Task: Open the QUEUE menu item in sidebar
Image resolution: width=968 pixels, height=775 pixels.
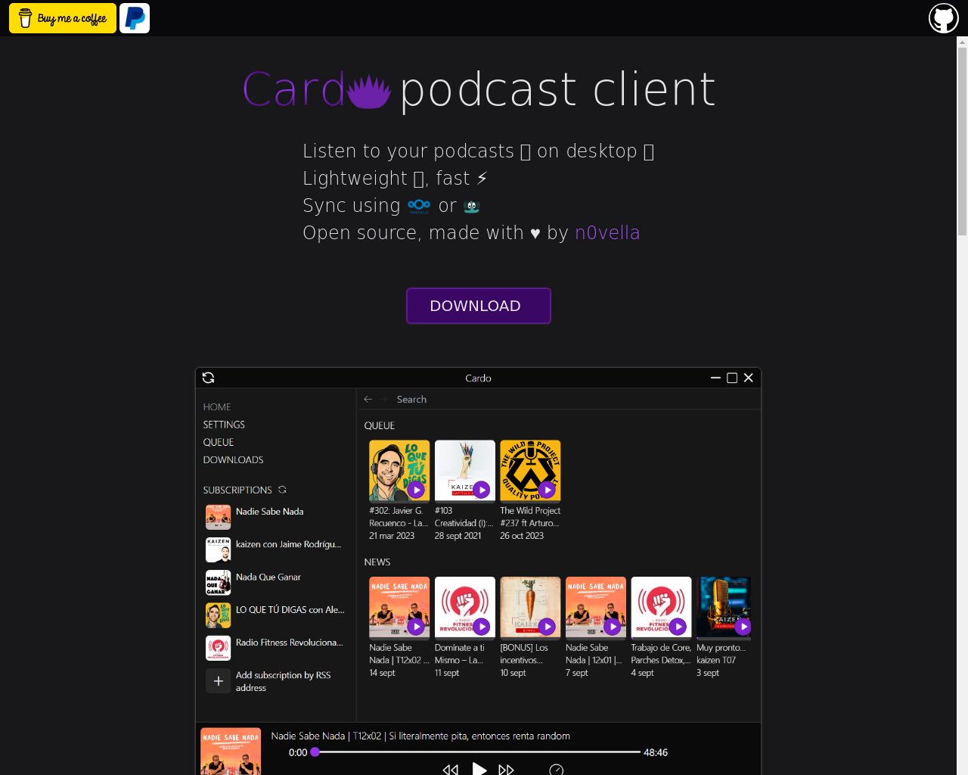Action: [x=219, y=442]
